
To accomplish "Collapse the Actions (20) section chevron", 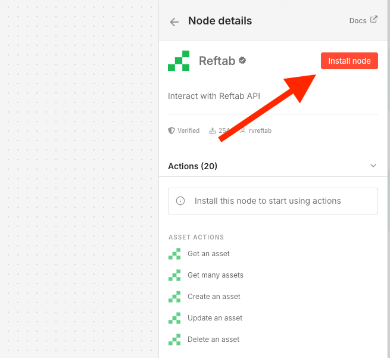I will (373, 166).
